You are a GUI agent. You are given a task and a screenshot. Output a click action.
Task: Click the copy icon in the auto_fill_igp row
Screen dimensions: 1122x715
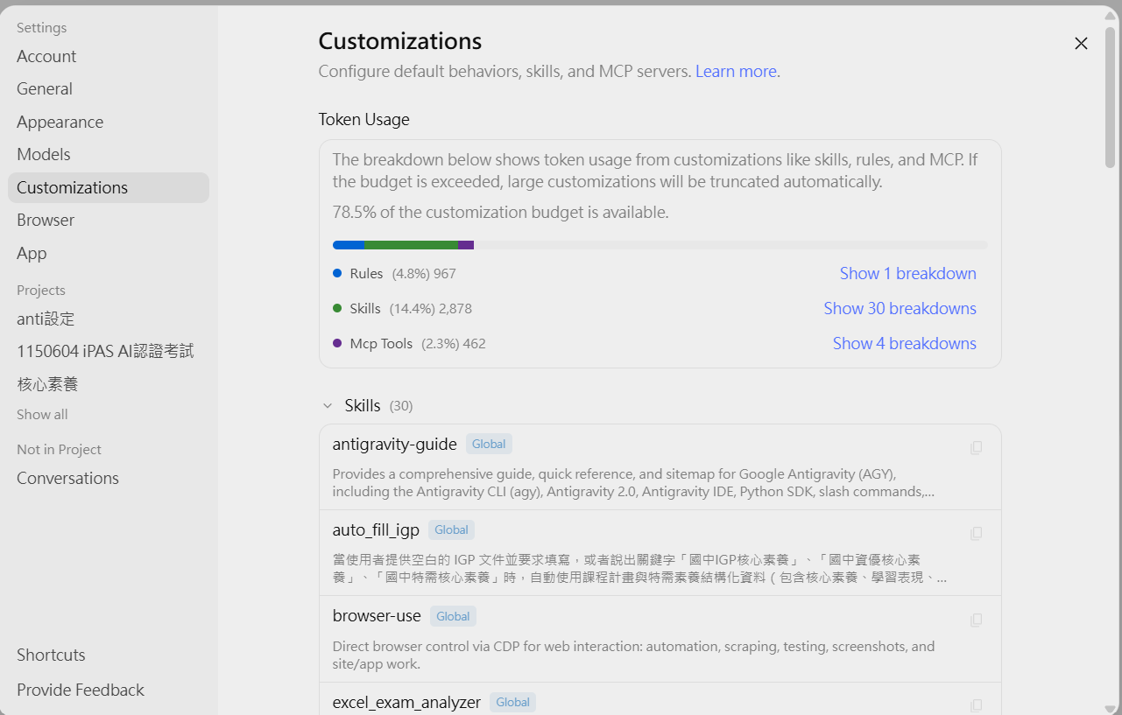click(976, 533)
